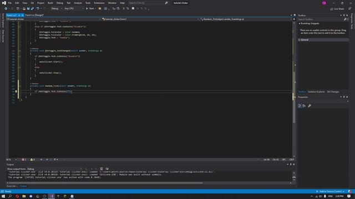This screenshot has width=355, height=199.
Task: Open the Project menu
Action: pyautogui.click(x=40, y=3)
